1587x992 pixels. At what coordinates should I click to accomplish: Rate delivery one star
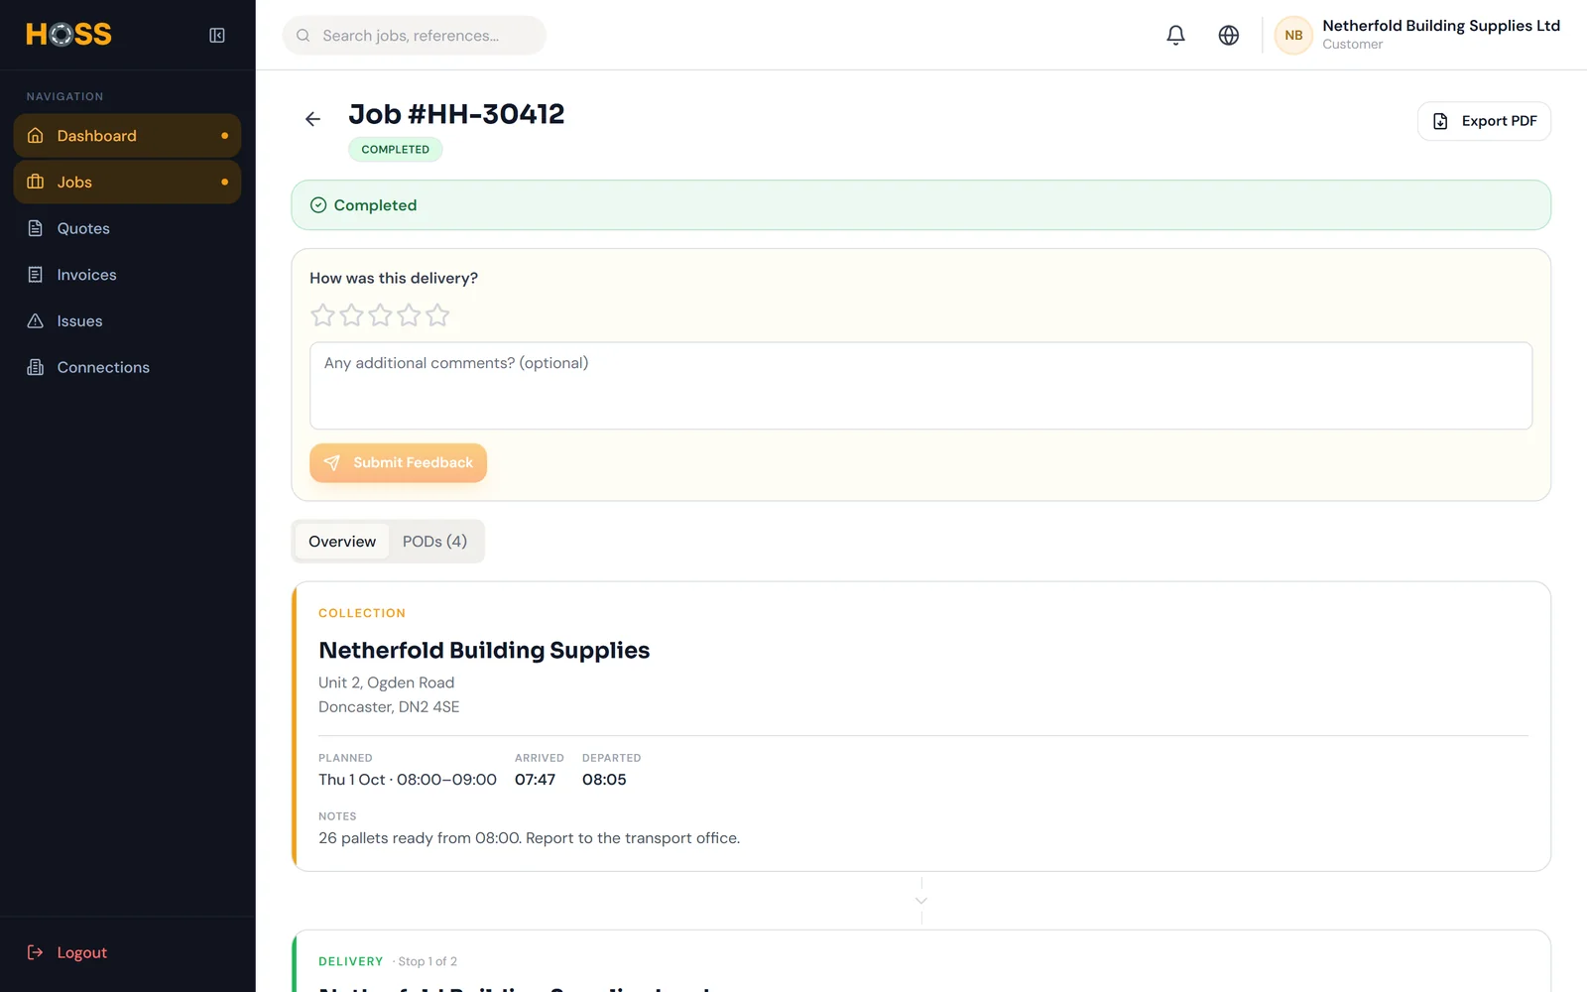tap(322, 315)
